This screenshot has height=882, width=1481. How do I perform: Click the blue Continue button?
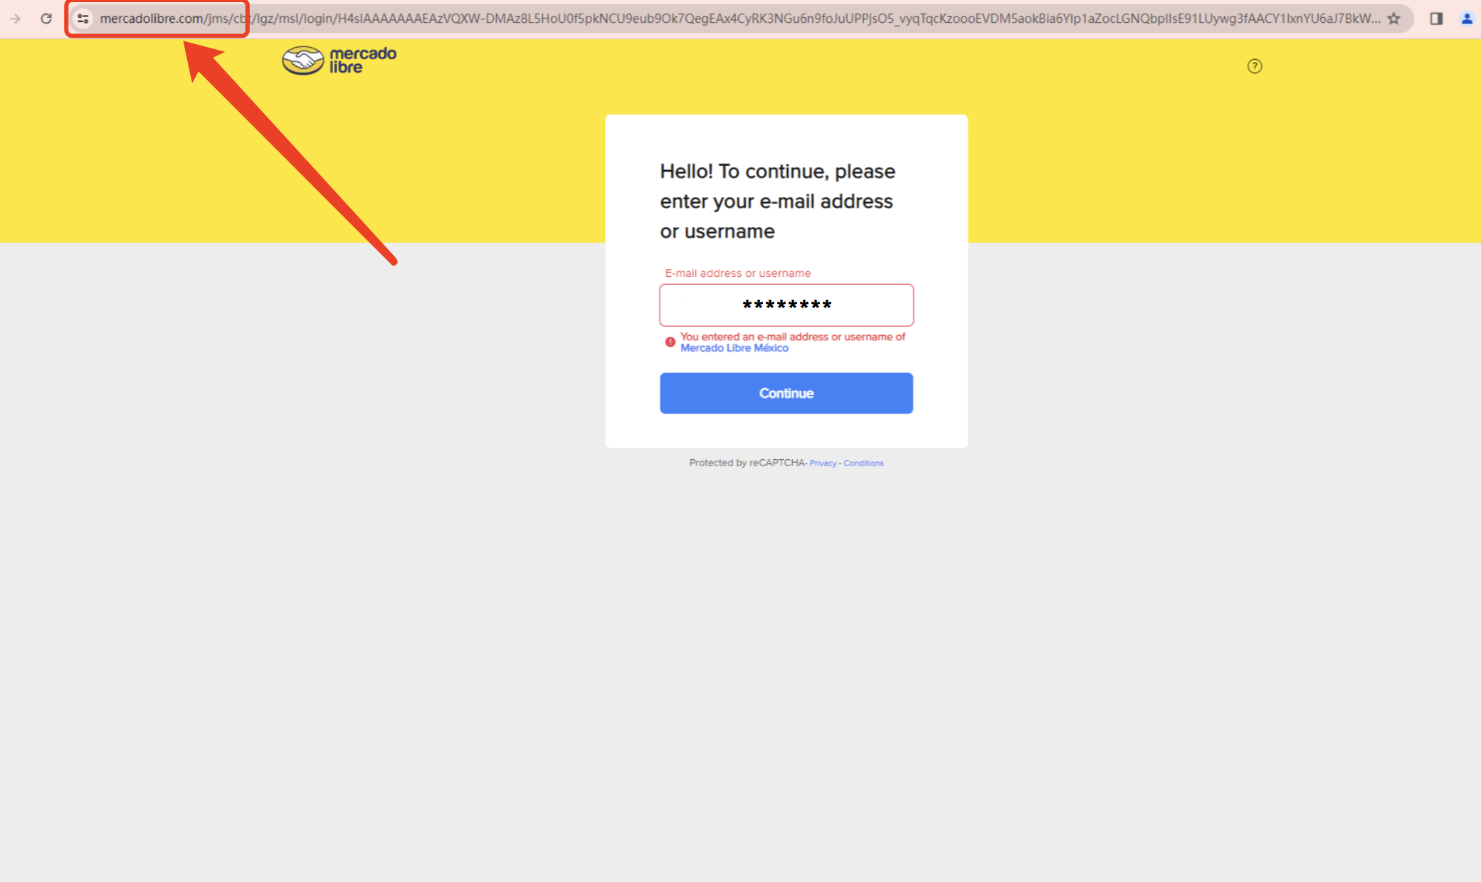click(x=786, y=393)
